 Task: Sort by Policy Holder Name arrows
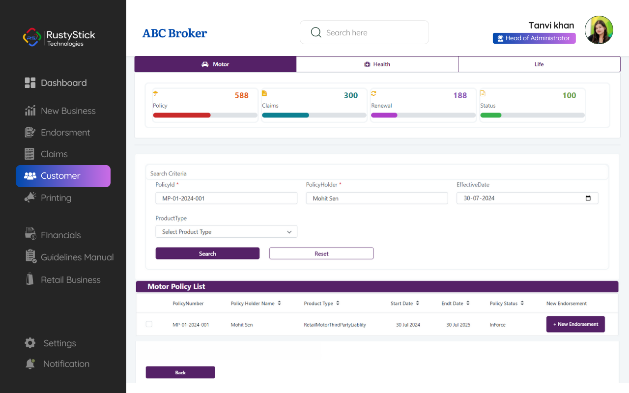pos(279,303)
